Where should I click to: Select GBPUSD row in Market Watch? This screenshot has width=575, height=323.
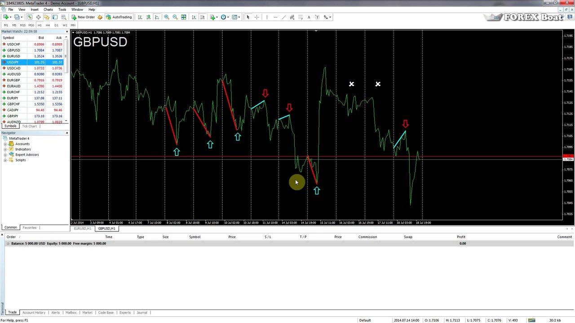(32, 50)
